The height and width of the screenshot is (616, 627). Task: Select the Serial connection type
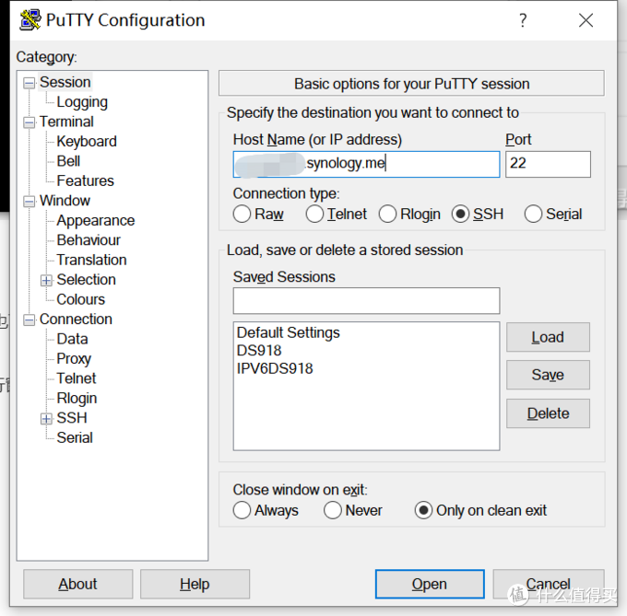533,214
